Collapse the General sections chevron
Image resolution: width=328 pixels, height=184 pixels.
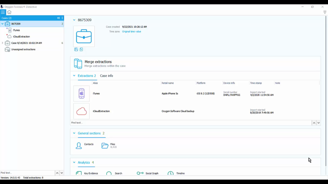pyautogui.click(x=74, y=133)
